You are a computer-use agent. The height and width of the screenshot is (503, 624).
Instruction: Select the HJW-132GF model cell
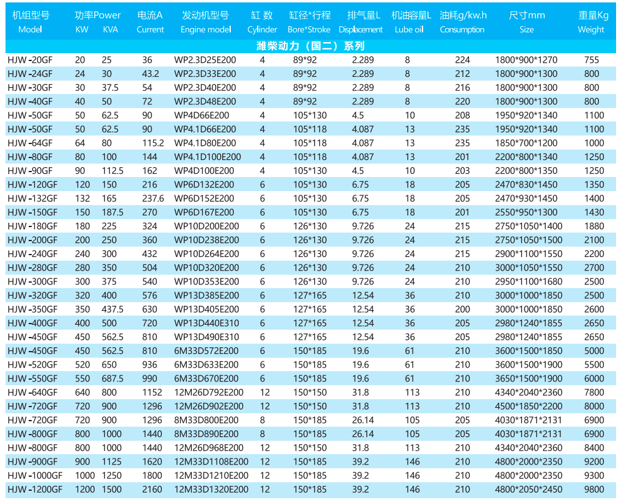pos(32,198)
